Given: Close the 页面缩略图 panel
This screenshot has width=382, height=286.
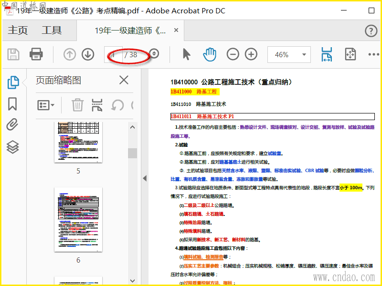Looking at the screenshot, I should coord(124,80).
